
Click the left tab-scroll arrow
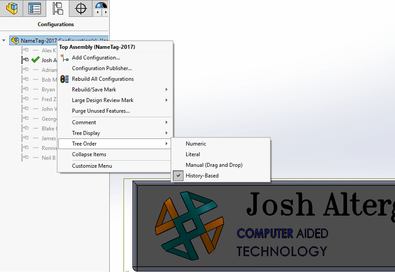click(x=97, y=12)
